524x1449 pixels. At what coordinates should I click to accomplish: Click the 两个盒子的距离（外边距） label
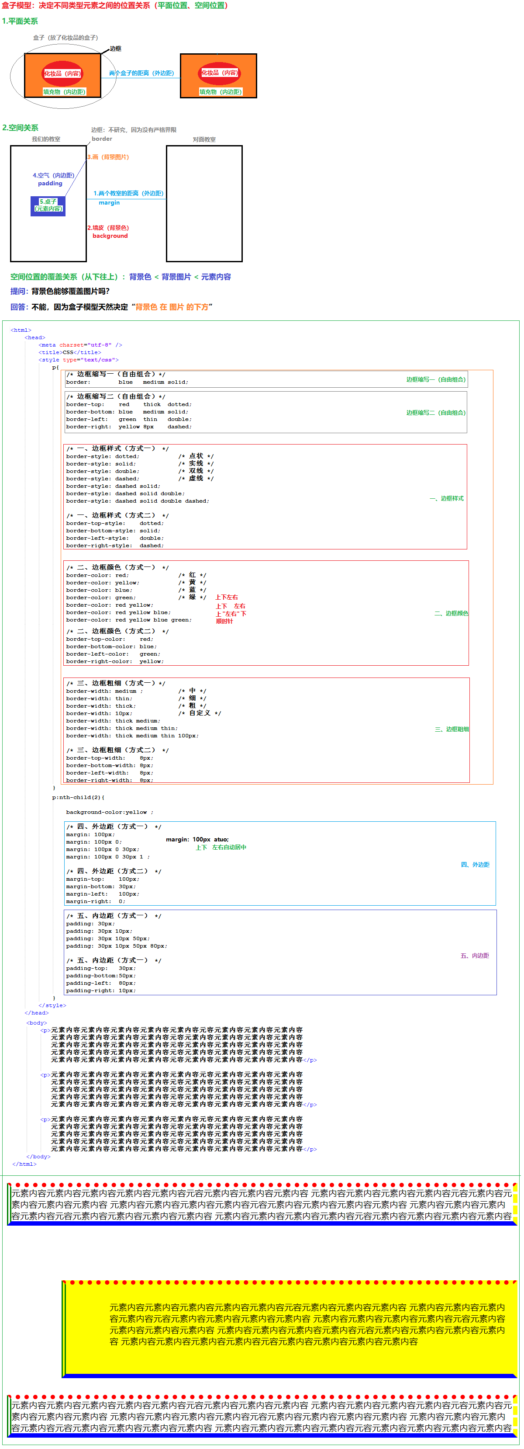tap(141, 74)
